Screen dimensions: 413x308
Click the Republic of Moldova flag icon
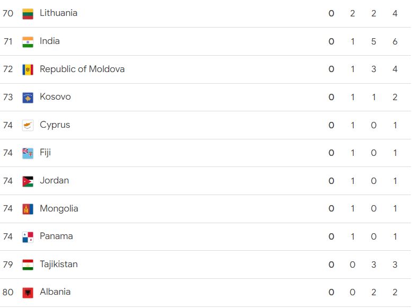pos(28,70)
